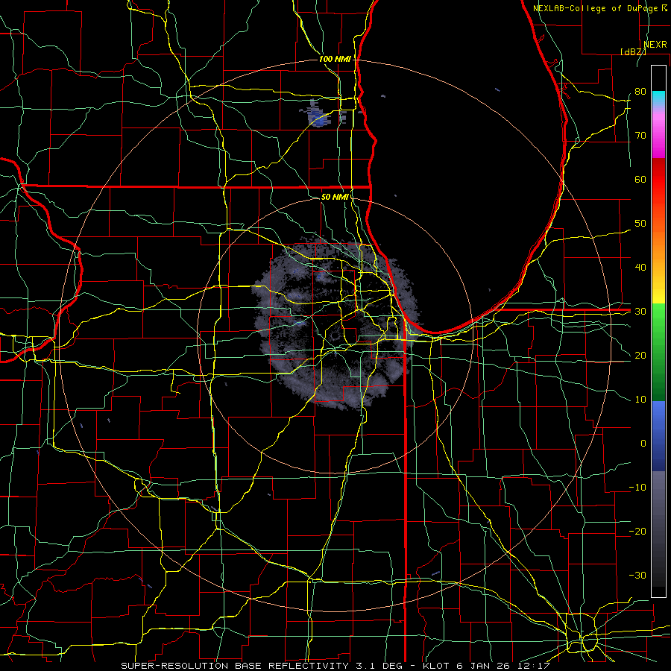This screenshot has height=671, width=671.
Task: Click the "80" value on the dBZ scale
Action: (x=640, y=91)
